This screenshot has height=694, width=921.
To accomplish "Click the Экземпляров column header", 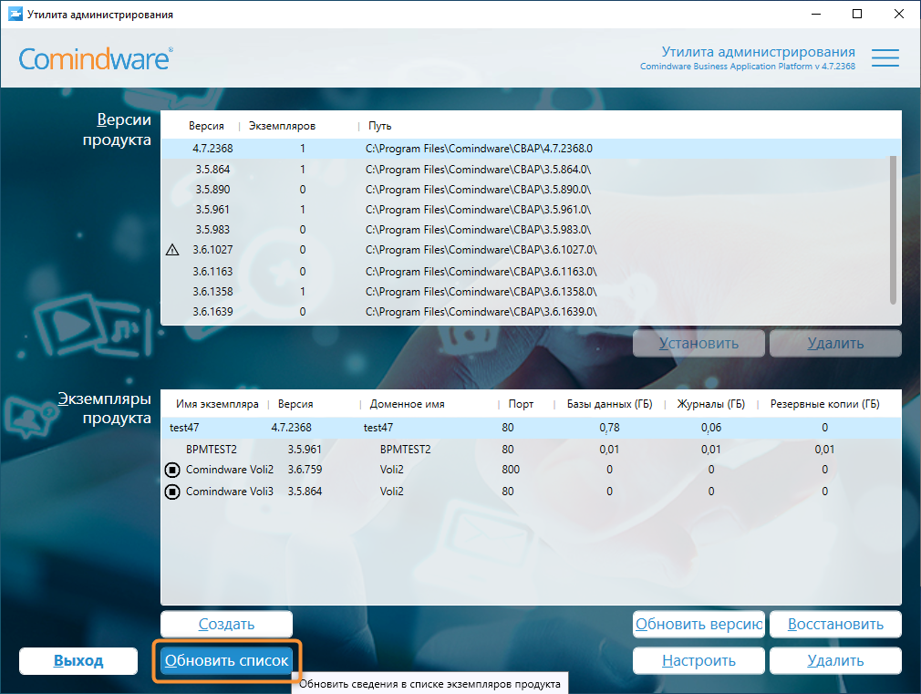I will click(x=282, y=126).
